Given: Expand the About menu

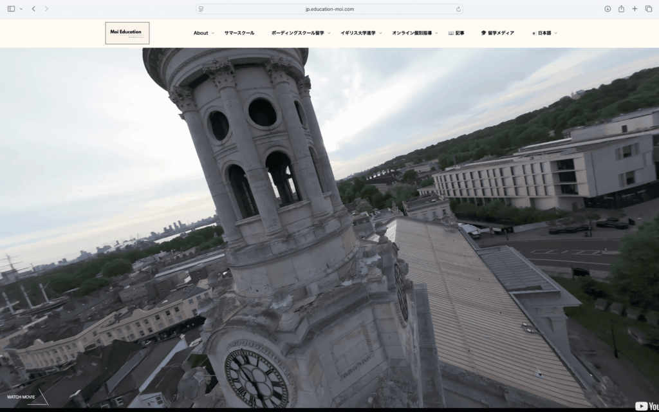Looking at the screenshot, I should click(x=203, y=33).
